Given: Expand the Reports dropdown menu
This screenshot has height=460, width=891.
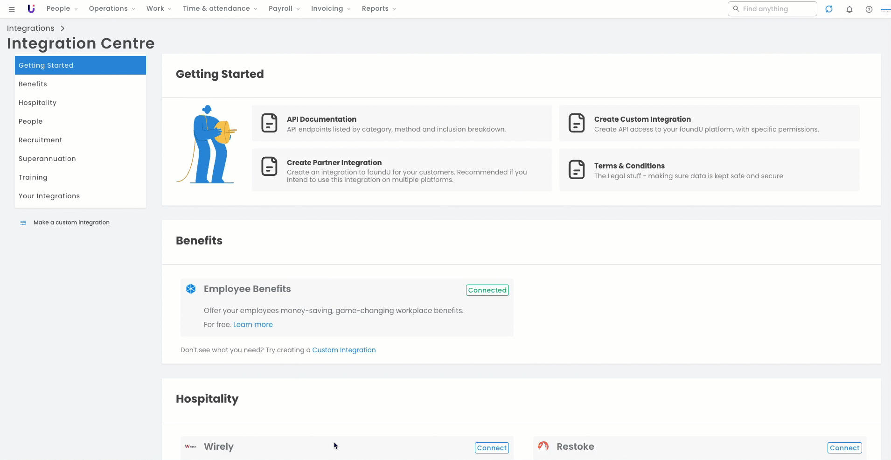Looking at the screenshot, I should 379,9.
